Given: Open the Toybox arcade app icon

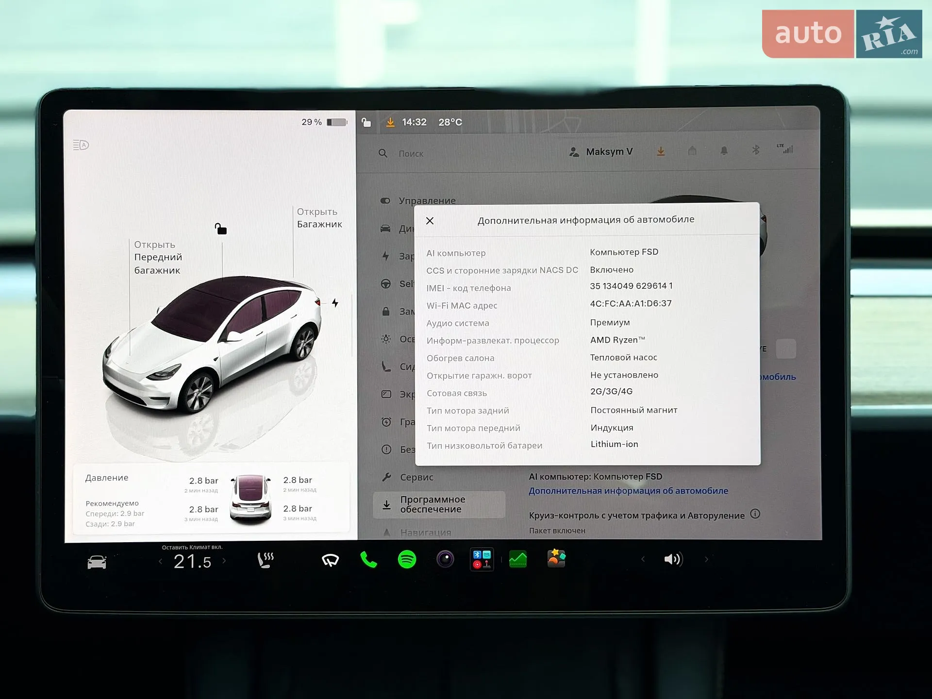Looking at the screenshot, I should (x=482, y=559).
